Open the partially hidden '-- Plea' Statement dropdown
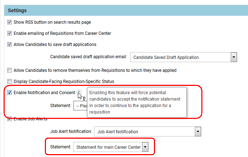The height and width of the screenshot is (157, 248). [x=80, y=106]
